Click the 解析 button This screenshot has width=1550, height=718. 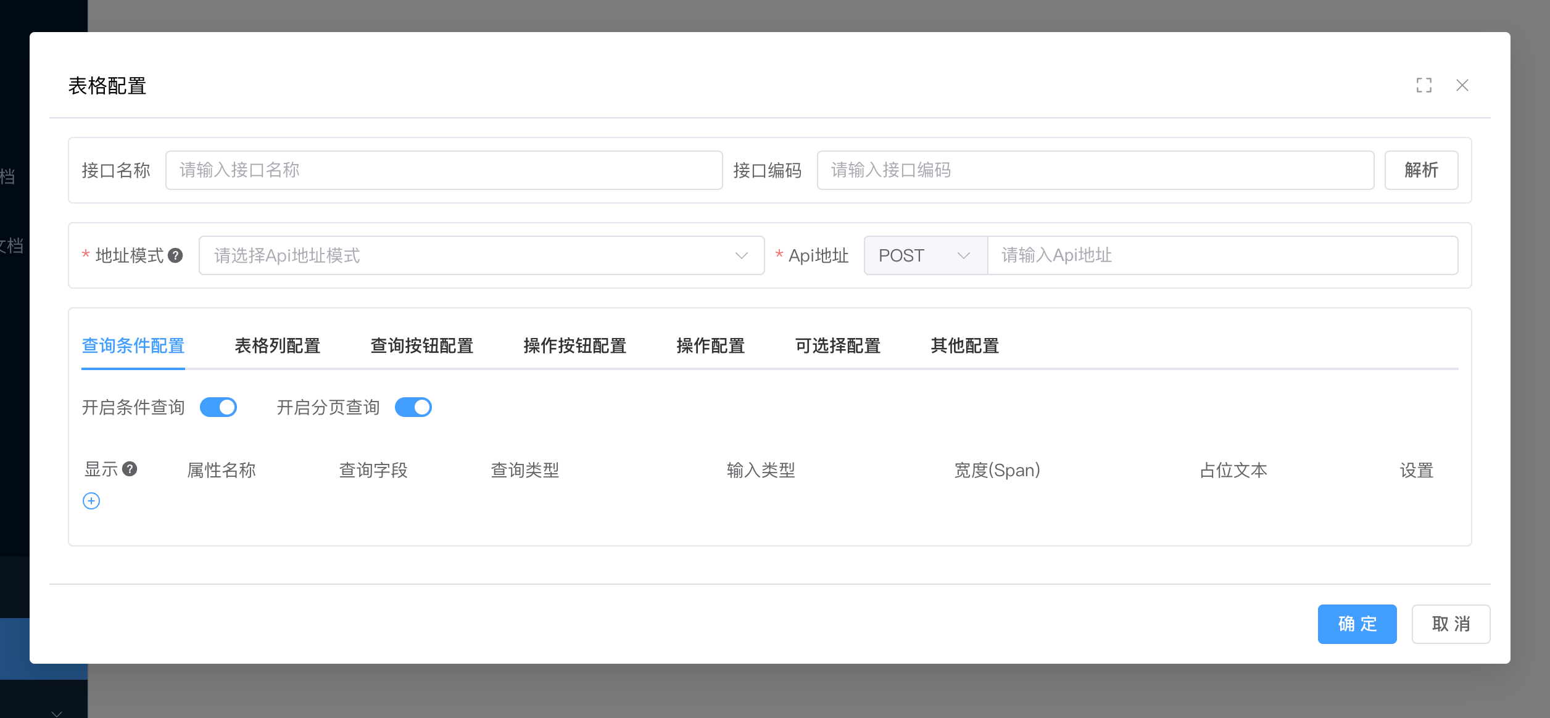coord(1421,170)
